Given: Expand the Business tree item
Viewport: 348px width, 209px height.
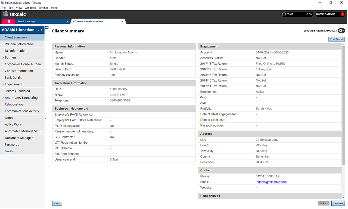Looking at the screenshot, I should click(x=3, y=57).
